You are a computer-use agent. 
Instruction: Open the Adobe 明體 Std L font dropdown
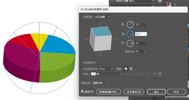[x=153, y=1]
